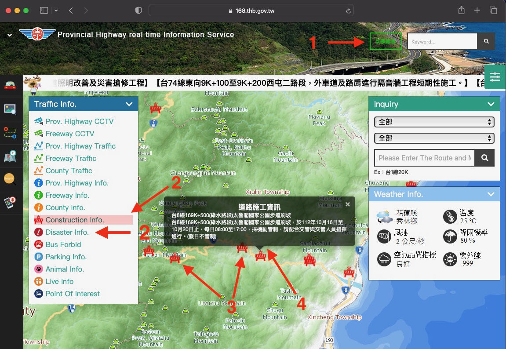506x349 pixels.
Task: Click the deer mascot announcer icon
Action: point(34,84)
